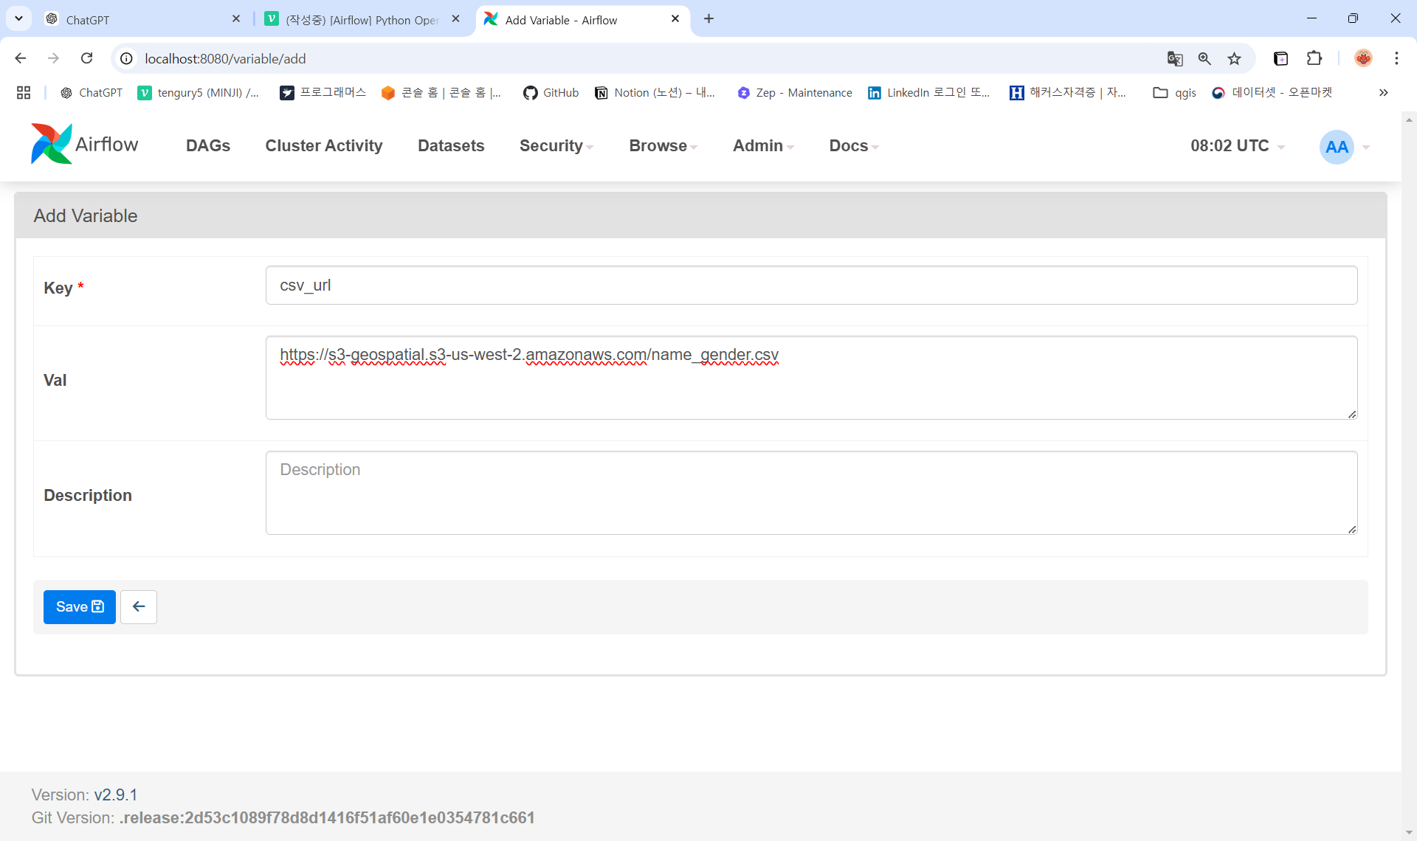Open the Admin dropdown menu
This screenshot has height=841, width=1417.
pos(762,145)
